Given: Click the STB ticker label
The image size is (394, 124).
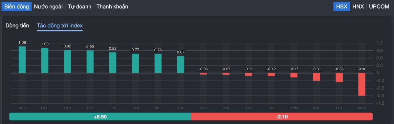Looking at the screenshot, I should coord(67,108).
